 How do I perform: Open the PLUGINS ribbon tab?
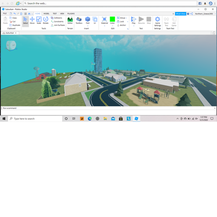(x=71, y=14)
